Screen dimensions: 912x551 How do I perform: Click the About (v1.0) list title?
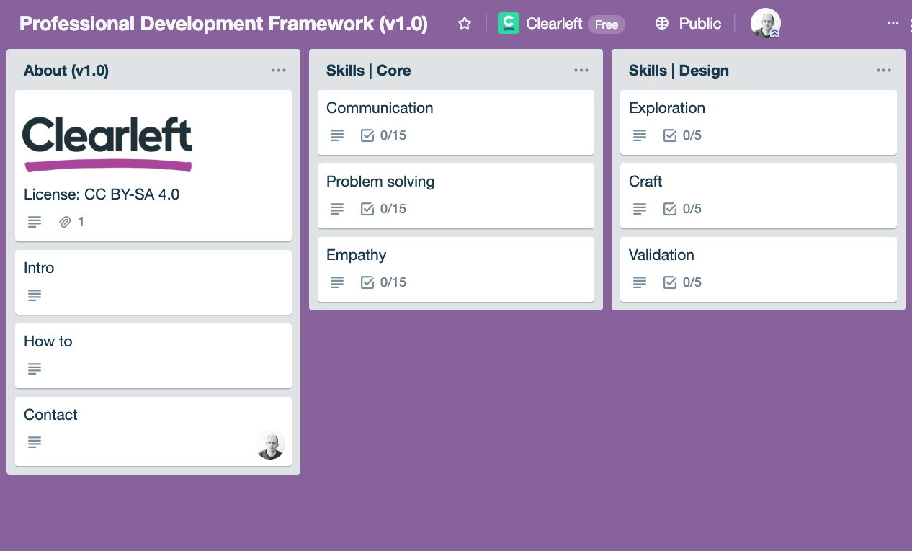tap(66, 71)
